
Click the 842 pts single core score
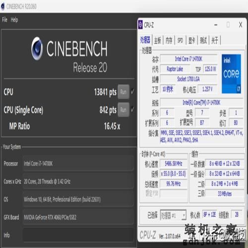pos(108,110)
